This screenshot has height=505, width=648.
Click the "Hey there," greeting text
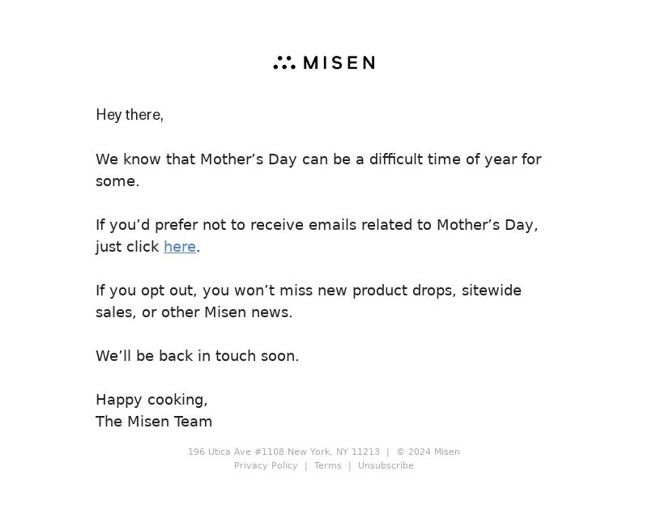click(x=130, y=115)
